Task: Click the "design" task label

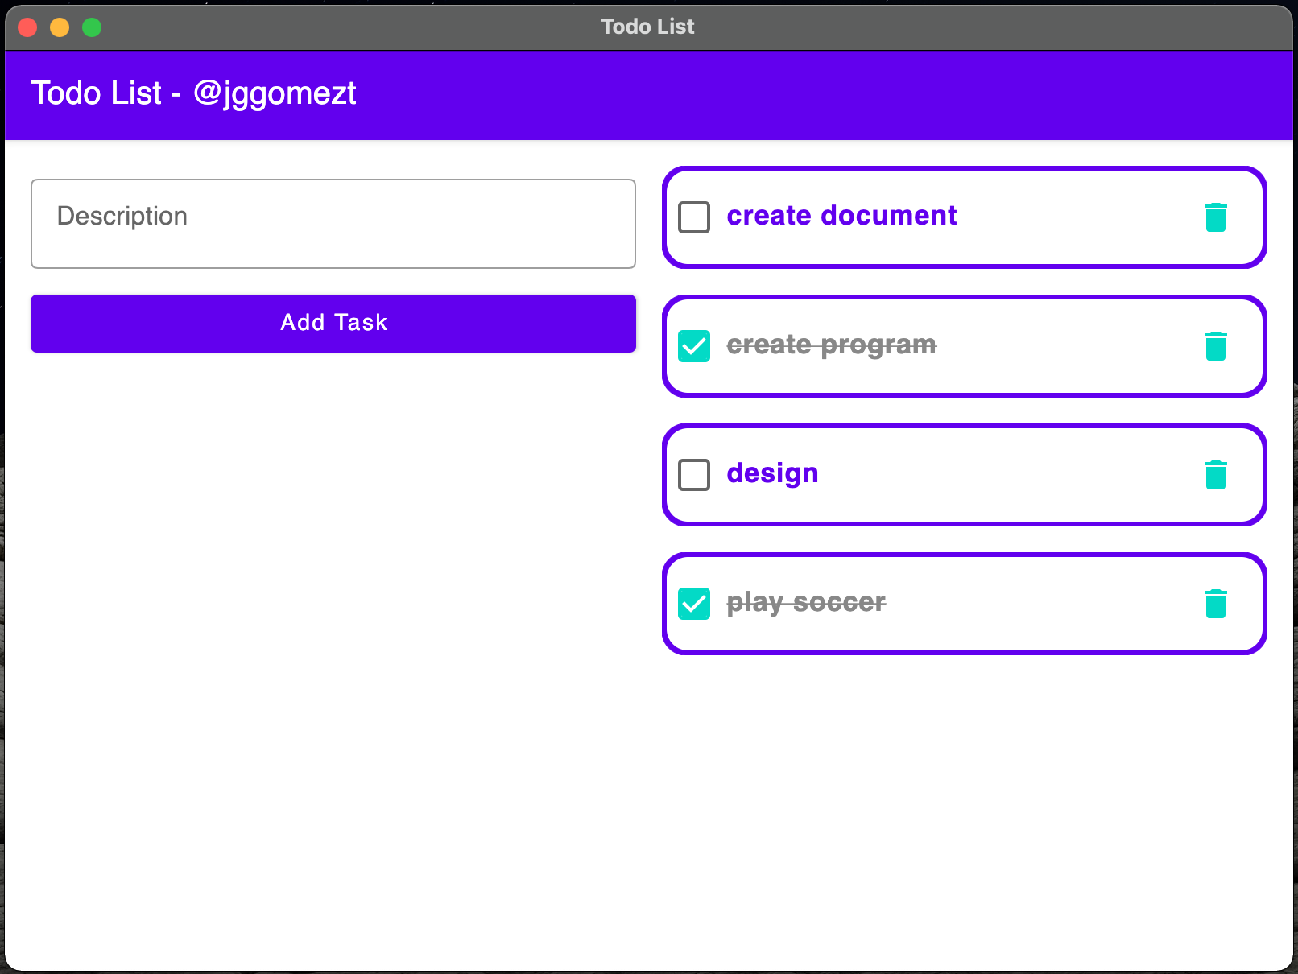Action: point(771,473)
